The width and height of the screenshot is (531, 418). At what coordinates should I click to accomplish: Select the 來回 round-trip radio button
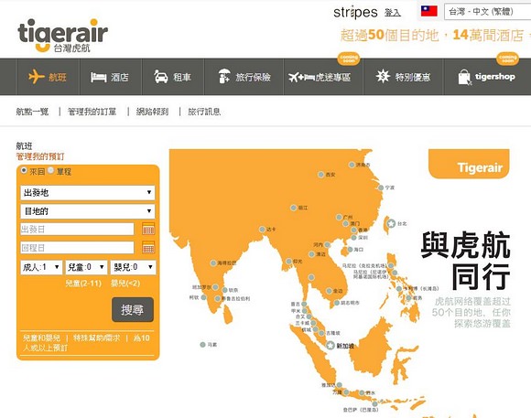click(x=24, y=170)
